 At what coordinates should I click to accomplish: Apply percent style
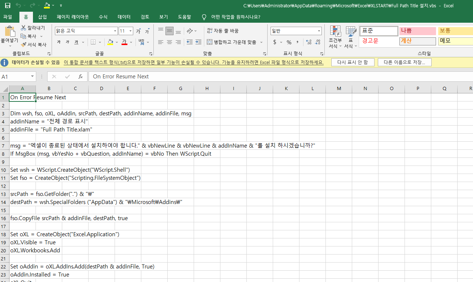[x=289, y=42]
